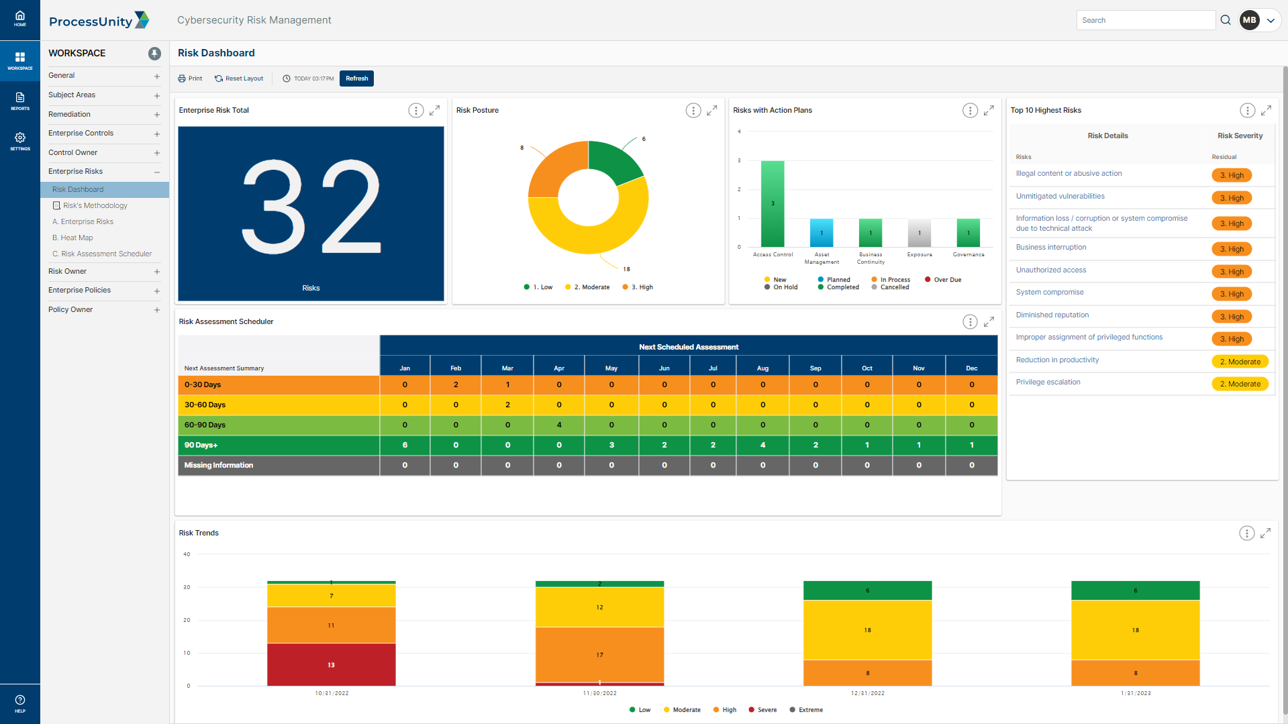Toggle Planned legend in Action Plans chart
The height and width of the screenshot is (724, 1288).
coord(834,280)
